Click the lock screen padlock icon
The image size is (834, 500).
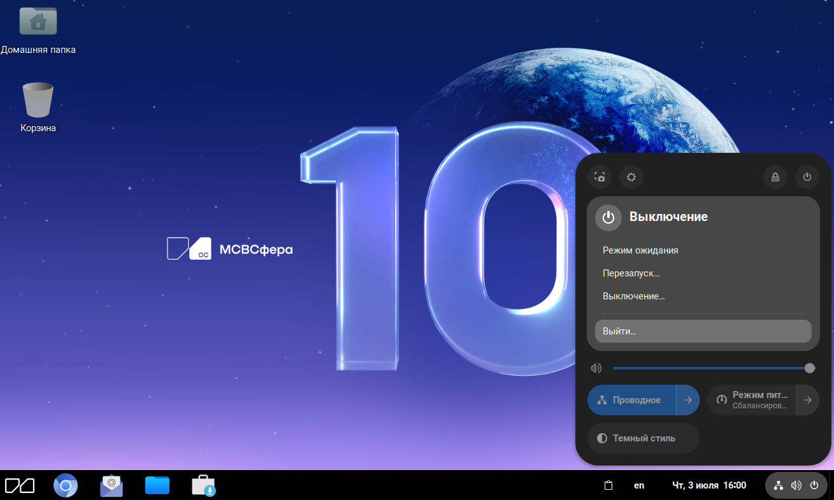pyautogui.click(x=775, y=177)
